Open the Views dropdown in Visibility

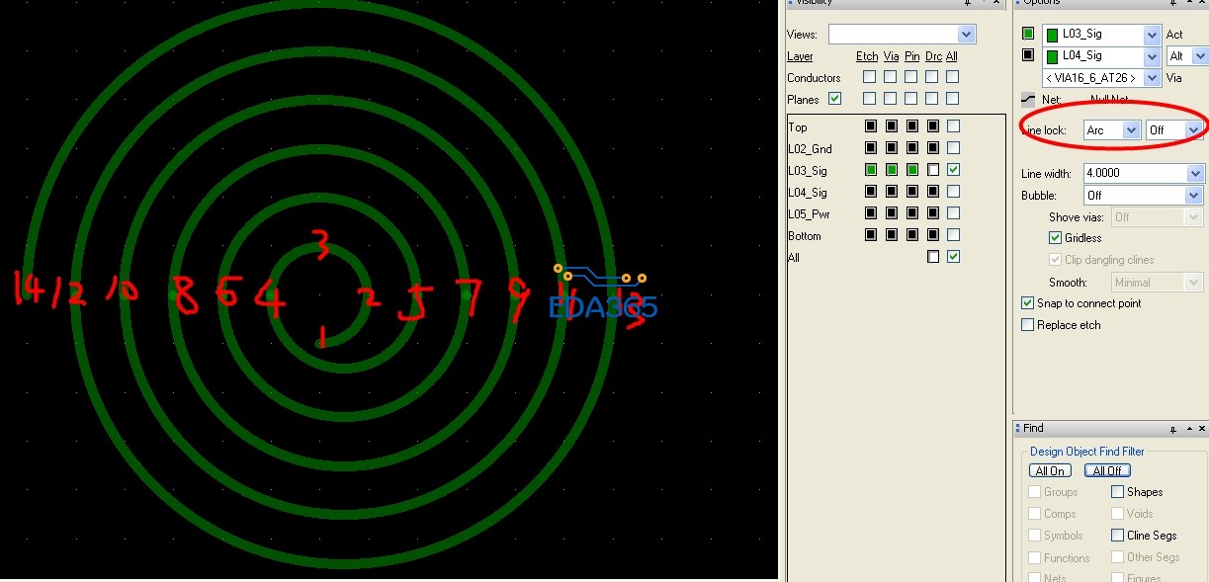point(967,35)
